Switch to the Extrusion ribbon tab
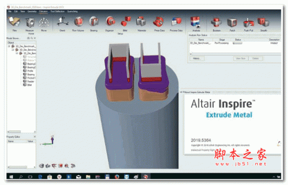The width and height of the screenshot is (288, 185). [x=44, y=12]
